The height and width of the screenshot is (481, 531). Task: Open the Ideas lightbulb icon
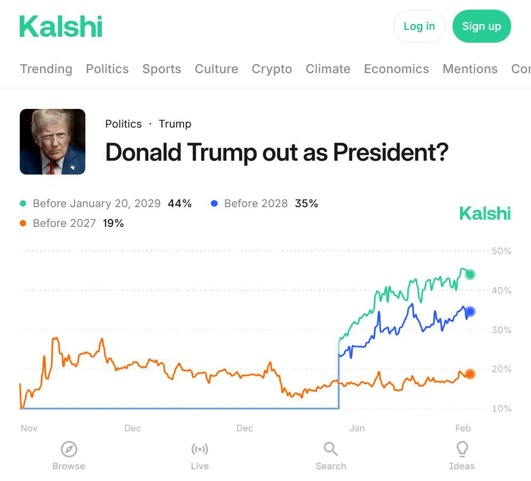point(462,449)
